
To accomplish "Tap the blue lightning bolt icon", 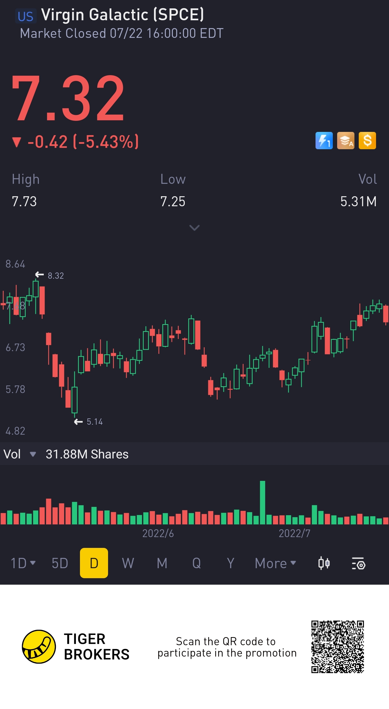I will tap(324, 140).
